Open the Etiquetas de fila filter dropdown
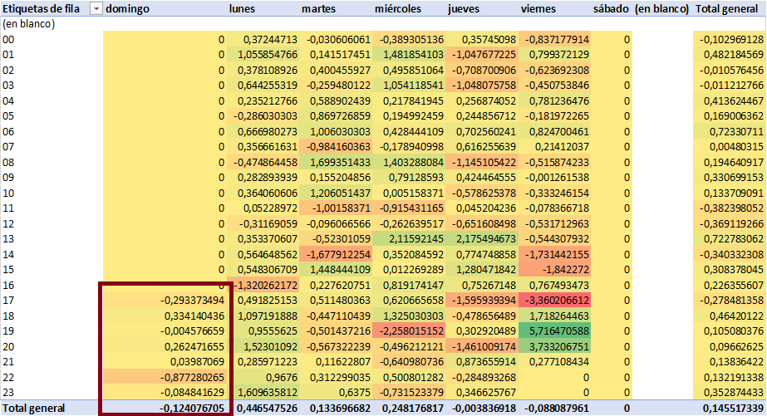This screenshot has height=416, width=767. [96, 8]
